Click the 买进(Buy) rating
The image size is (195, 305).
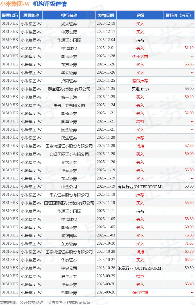(140, 89)
